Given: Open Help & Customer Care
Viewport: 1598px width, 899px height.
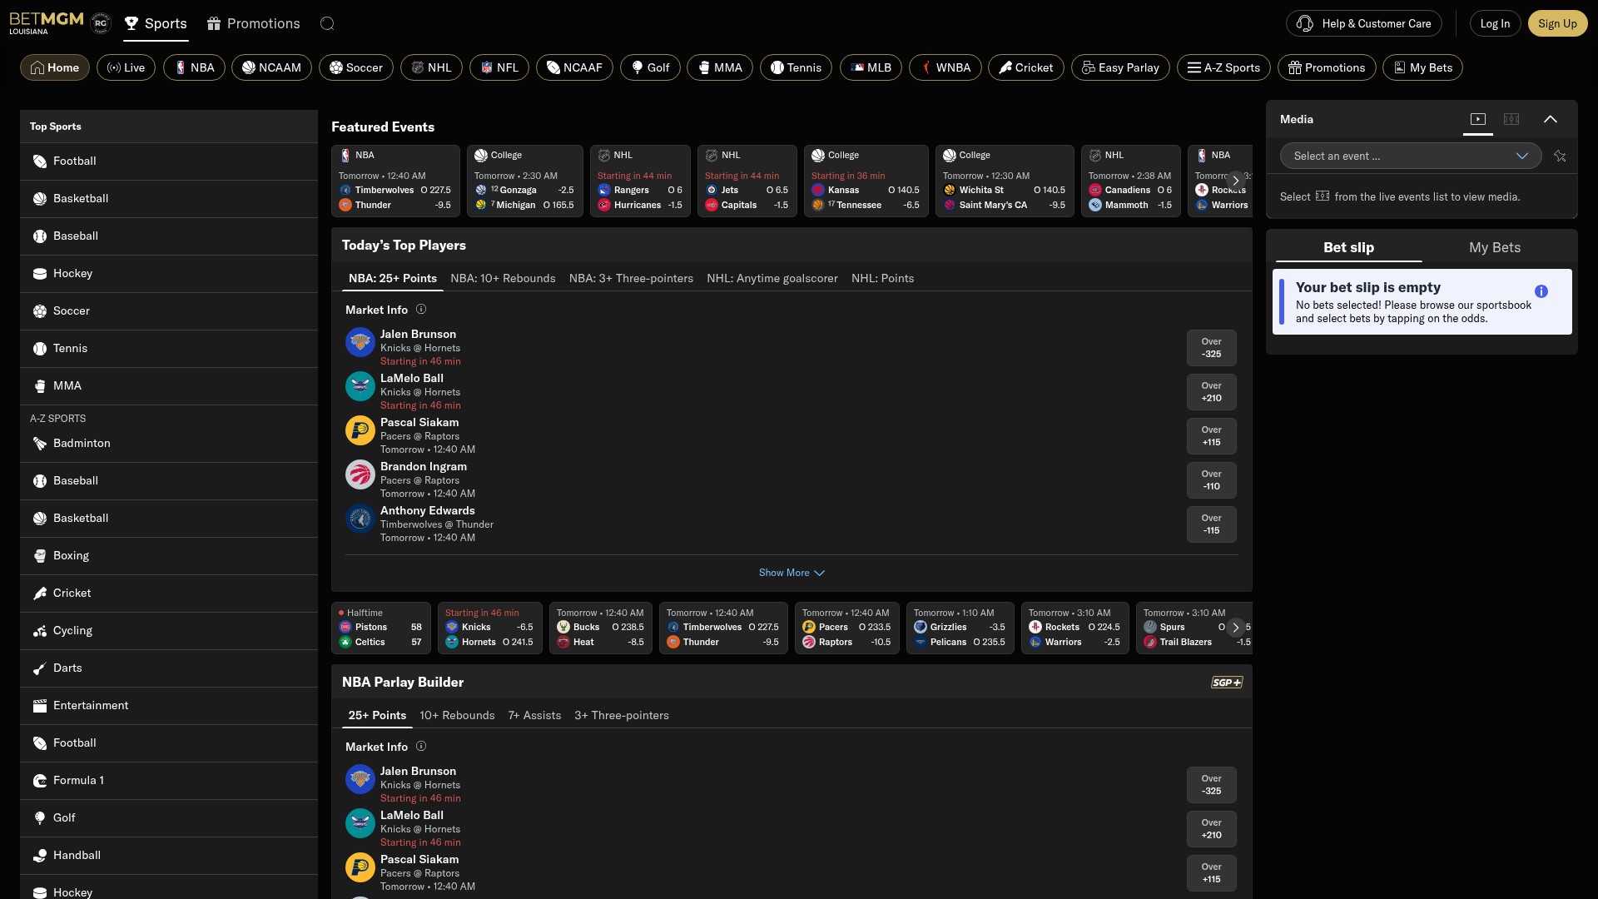Looking at the screenshot, I should 1364,23.
